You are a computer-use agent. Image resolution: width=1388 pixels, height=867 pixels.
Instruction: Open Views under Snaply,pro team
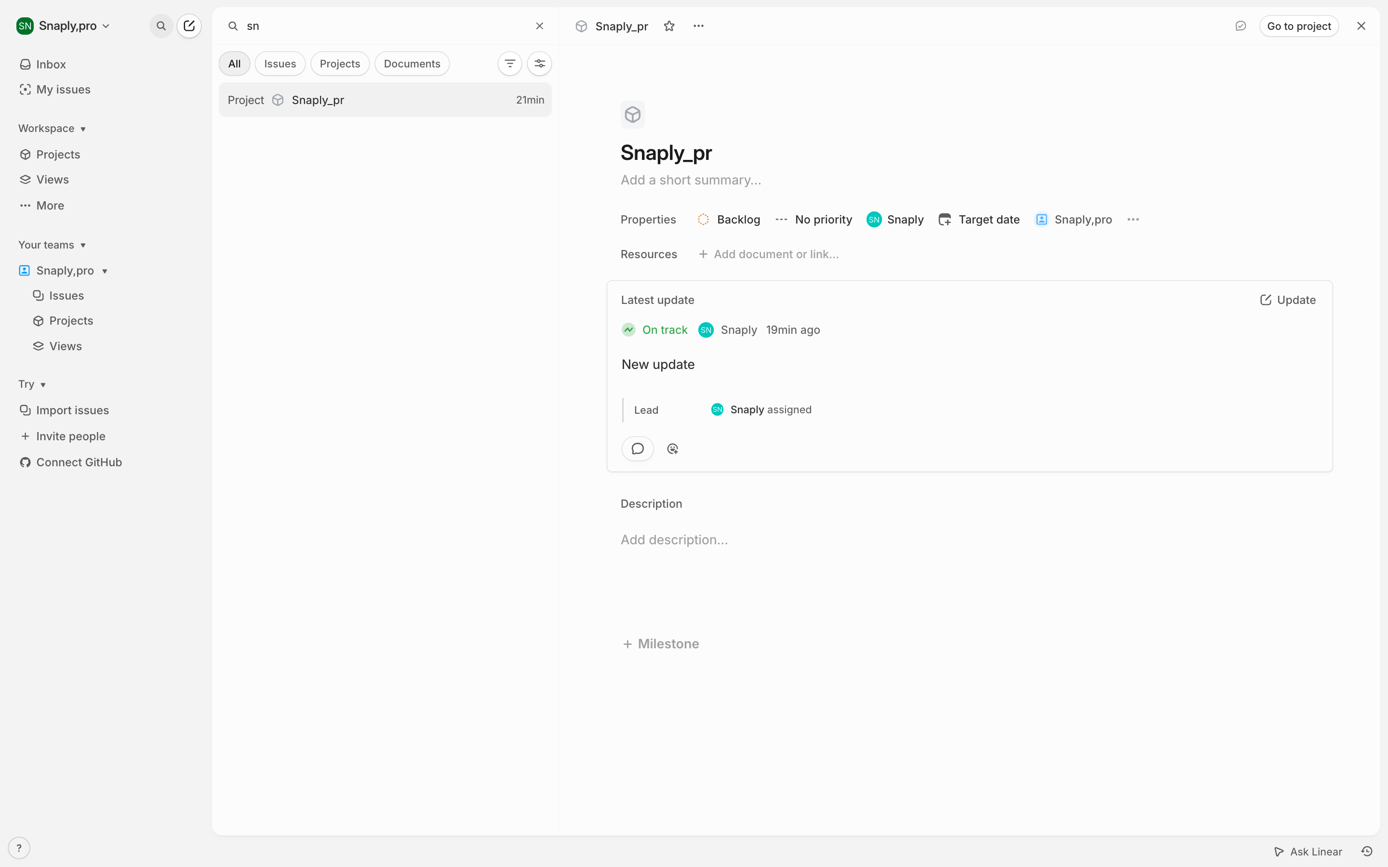pyautogui.click(x=57, y=346)
